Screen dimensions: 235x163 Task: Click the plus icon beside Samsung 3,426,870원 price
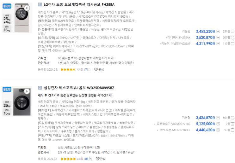pos(218,118)
